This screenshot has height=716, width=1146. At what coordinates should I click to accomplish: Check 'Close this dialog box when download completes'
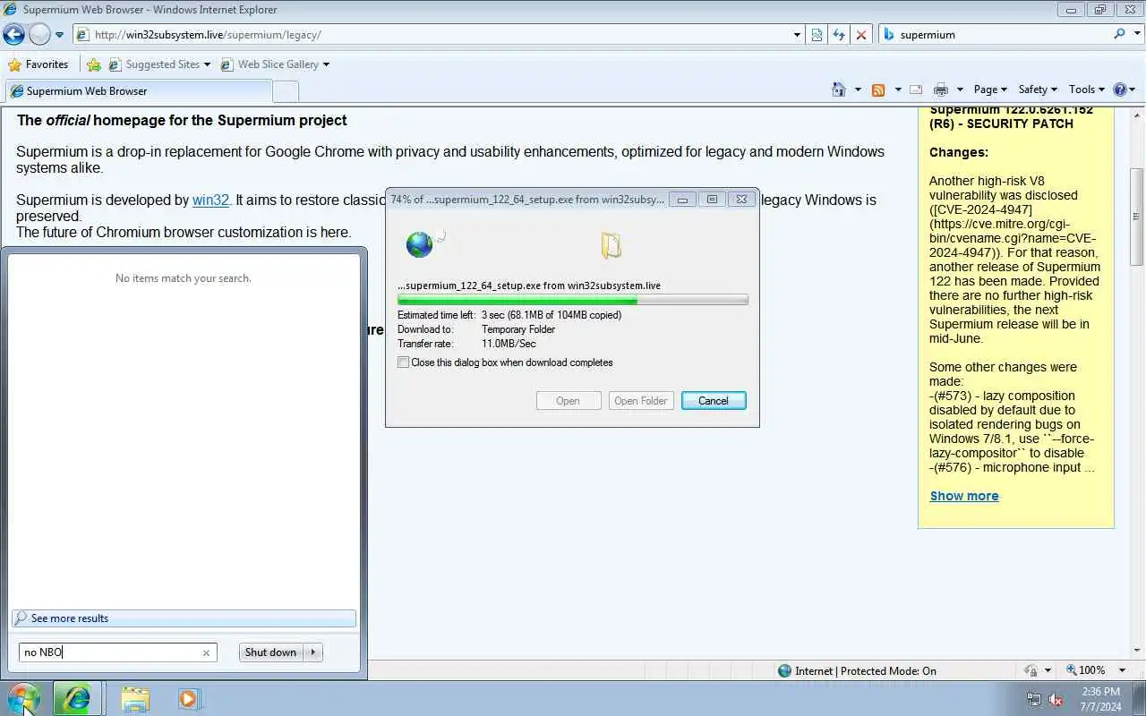coord(404,362)
